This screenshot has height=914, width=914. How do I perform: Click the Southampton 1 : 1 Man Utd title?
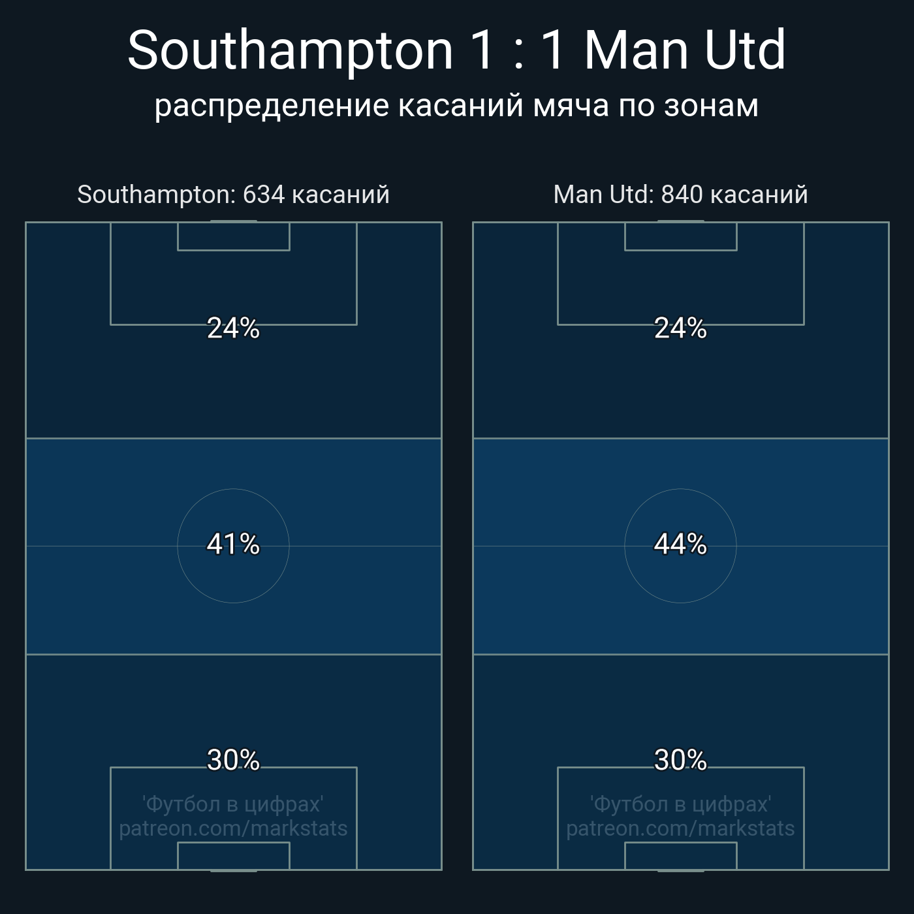[456, 50]
